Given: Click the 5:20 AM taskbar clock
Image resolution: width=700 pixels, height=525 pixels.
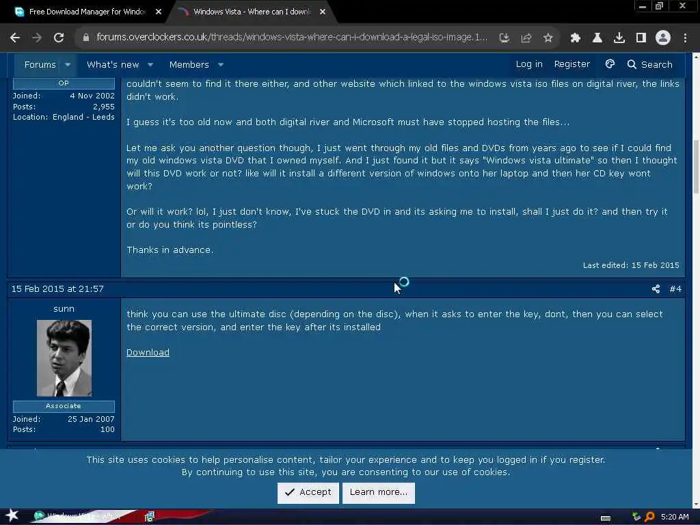Looking at the screenshot, I should 675,517.
